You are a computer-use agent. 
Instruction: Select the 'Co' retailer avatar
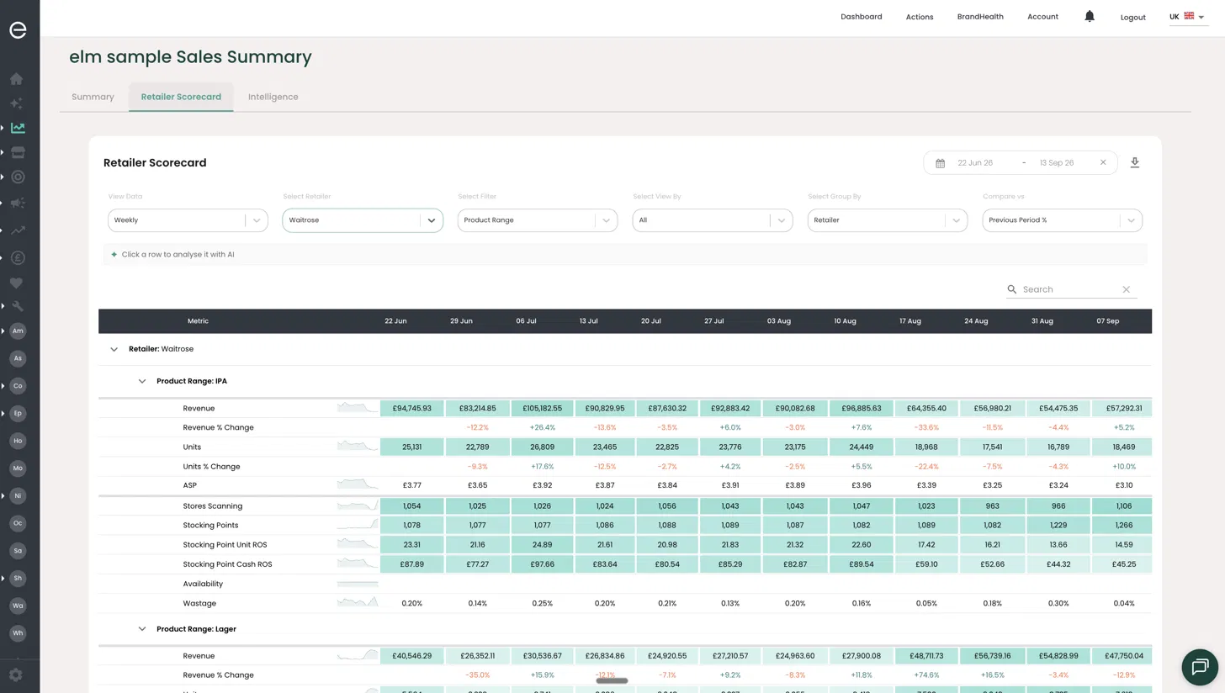click(18, 386)
